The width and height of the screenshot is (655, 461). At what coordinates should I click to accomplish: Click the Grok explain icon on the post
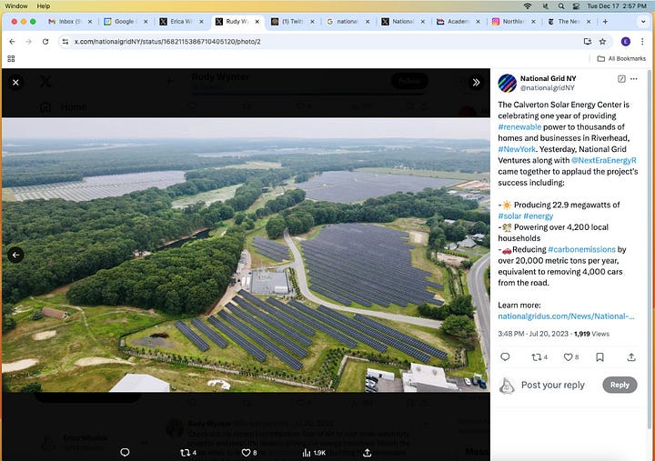(x=621, y=79)
